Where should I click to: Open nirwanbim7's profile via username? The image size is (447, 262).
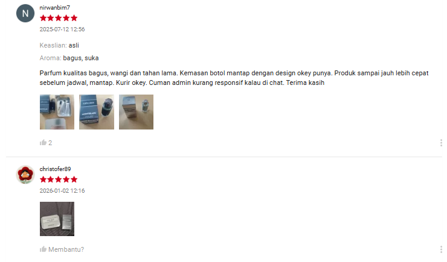55,8
